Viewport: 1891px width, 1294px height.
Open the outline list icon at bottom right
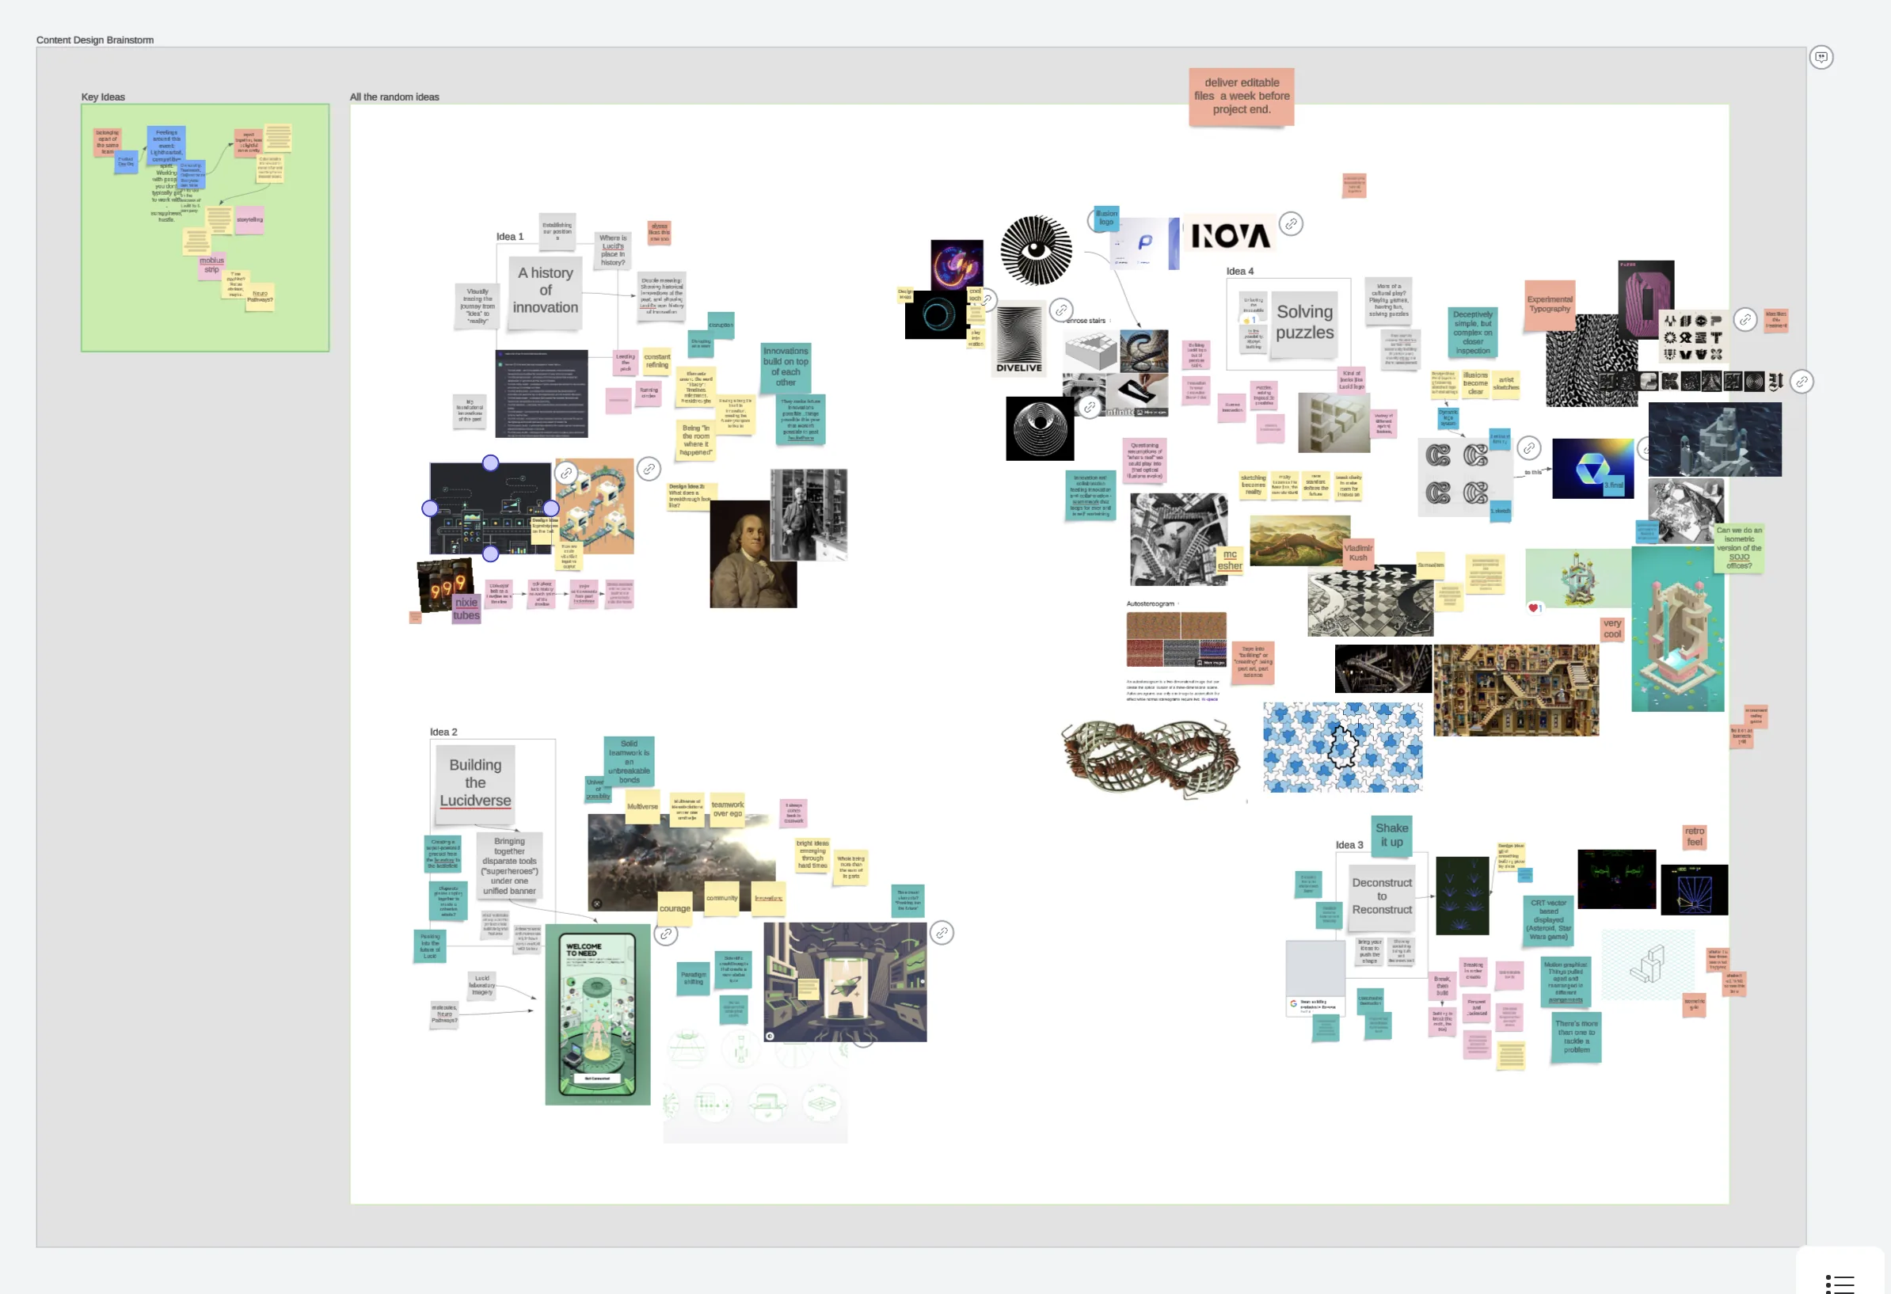(1839, 1284)
